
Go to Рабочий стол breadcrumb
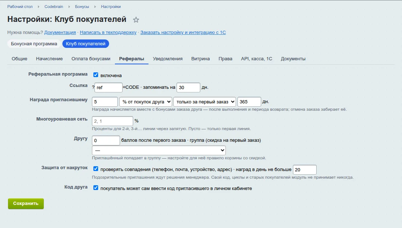pyautogui.click(x=20, y=7)
